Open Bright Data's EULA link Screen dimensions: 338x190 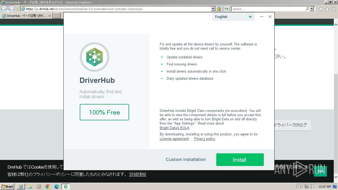(175, 128)
